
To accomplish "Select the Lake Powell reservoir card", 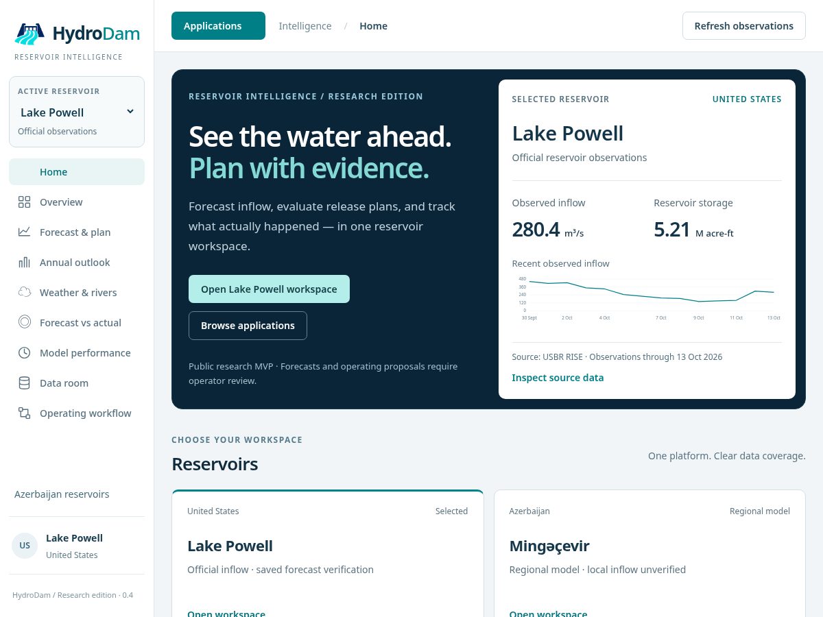I will (x=328, y=553).
